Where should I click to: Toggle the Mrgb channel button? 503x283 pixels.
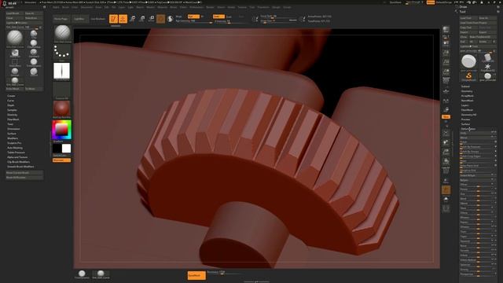click(x=179, y=17)
